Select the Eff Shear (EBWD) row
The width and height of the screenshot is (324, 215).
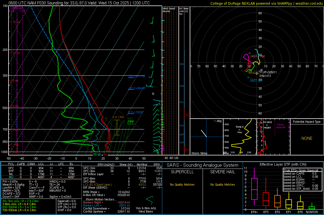pos(122,188)
